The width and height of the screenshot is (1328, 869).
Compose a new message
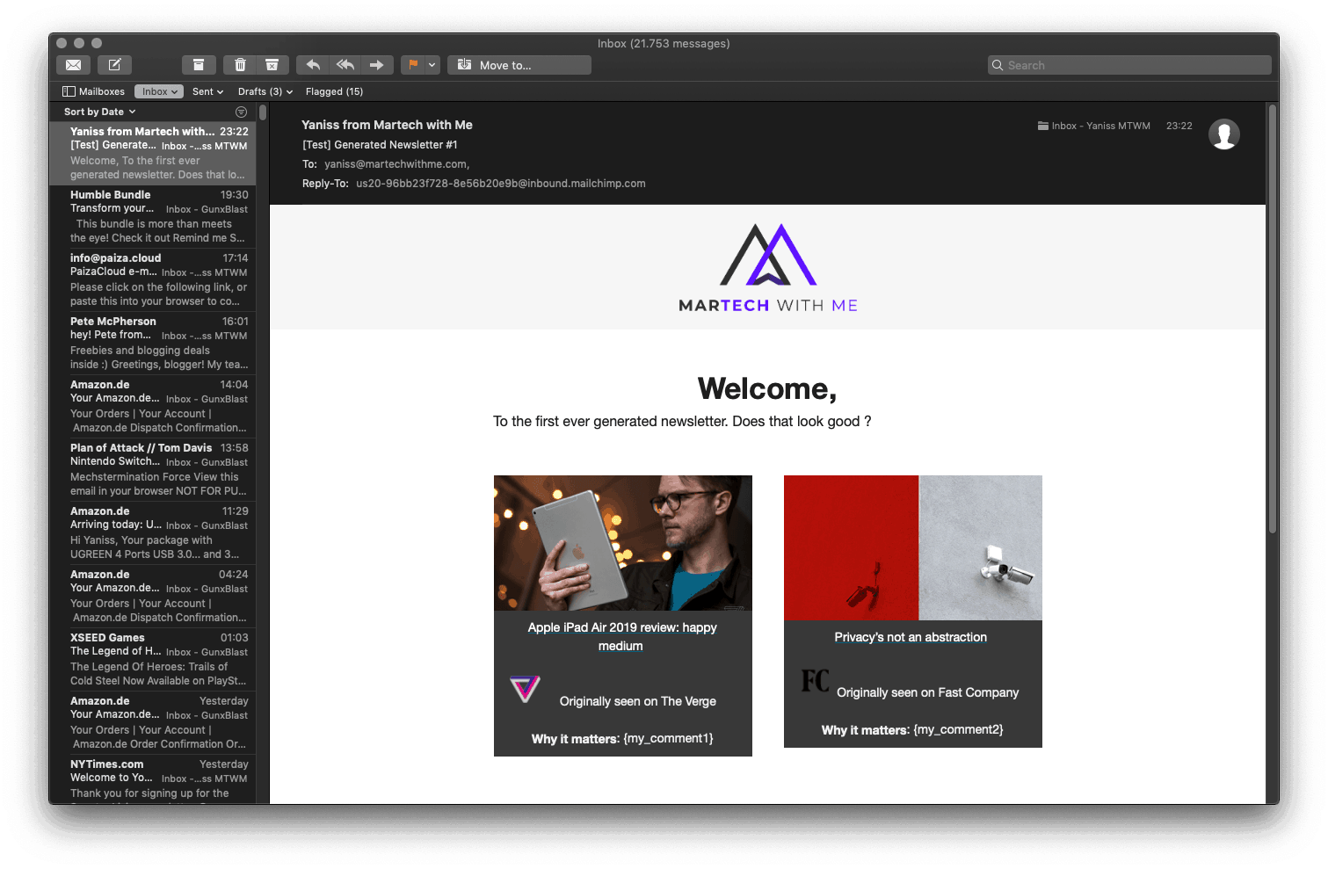tap(114, 65)
